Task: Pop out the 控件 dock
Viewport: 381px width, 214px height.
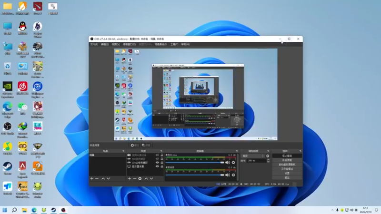Action: pyautogui.click(x=301, y=151)
